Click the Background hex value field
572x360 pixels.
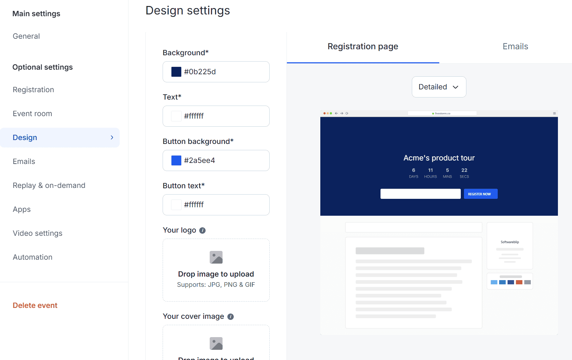[x=216, y=72]
